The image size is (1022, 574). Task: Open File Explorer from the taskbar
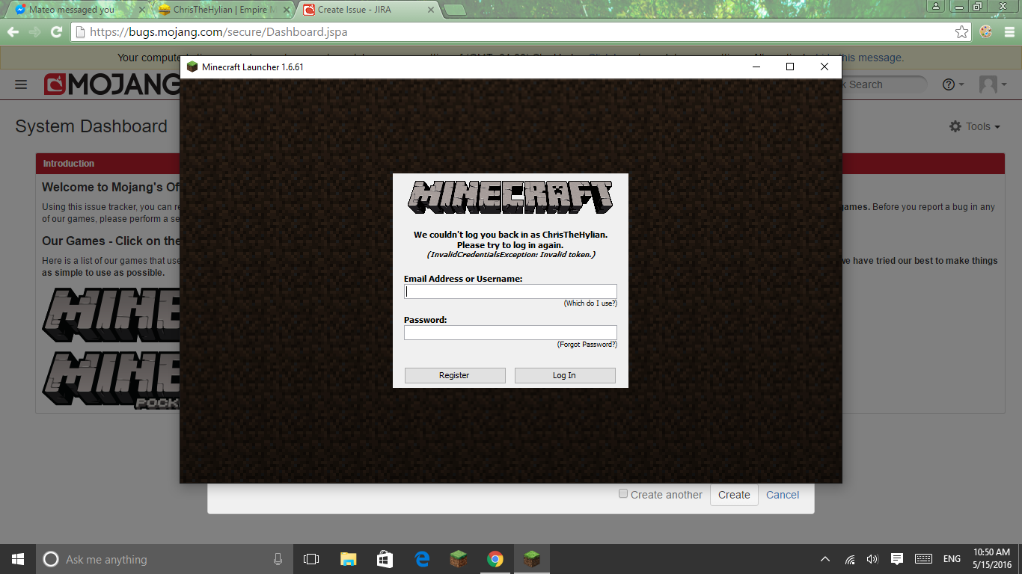348,559
